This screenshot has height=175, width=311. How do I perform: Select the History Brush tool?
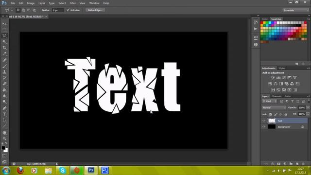[x=4, y=78]
